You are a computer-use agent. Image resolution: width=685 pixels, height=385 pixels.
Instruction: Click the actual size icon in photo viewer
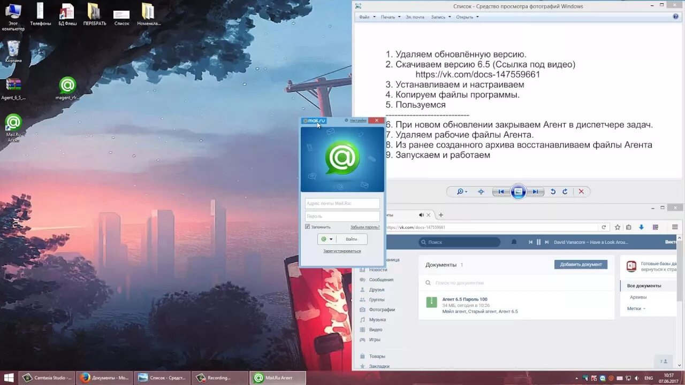[481, 191]
